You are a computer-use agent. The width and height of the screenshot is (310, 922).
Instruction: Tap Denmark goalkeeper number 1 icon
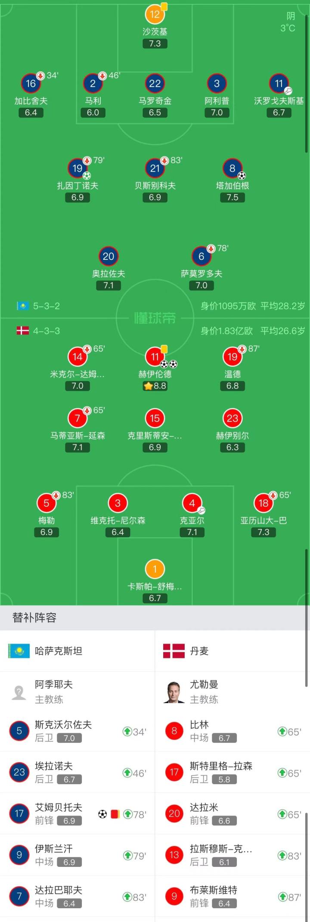click(x=155, y=569)
